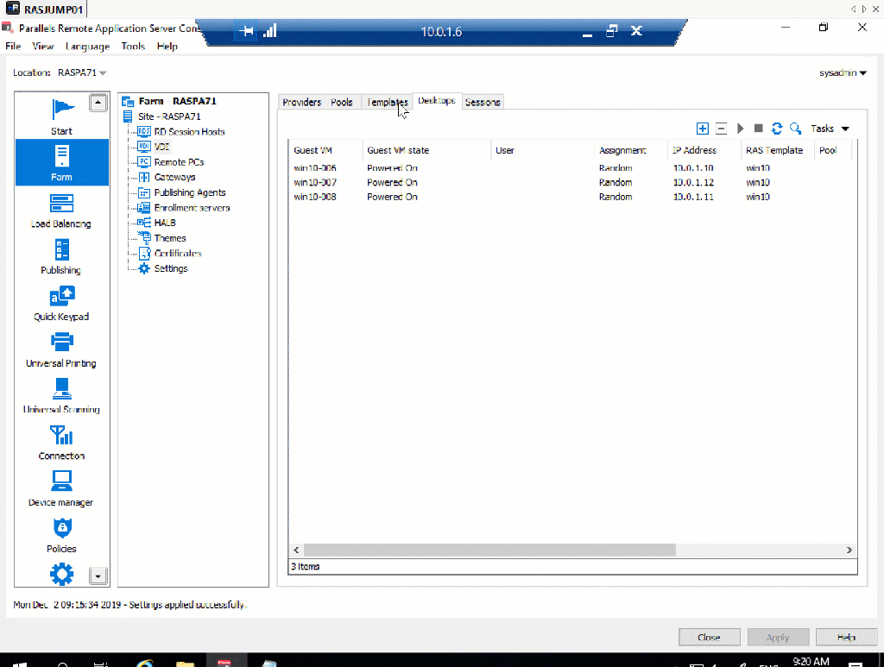
Task: Click horizontal scrollbar right arrow
Action: tap(849, 550)
